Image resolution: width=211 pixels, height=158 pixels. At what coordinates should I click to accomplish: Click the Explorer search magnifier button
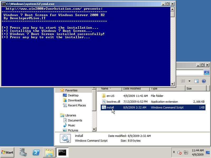coord(207,72)
